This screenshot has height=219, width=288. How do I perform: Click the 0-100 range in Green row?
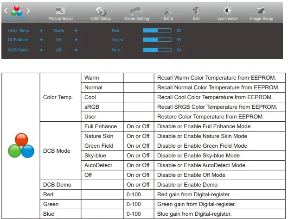[134, 204]
